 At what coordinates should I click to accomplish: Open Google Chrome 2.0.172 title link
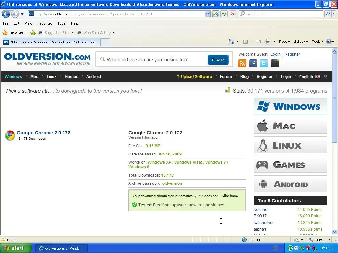44,133
